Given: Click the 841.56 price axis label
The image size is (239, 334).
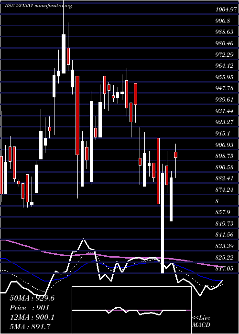Looking at the screenshot, I should click(225, 235).
